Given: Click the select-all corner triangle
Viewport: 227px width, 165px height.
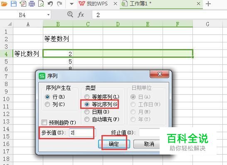Looking at the screenshot, I should [x=10, y=24].
